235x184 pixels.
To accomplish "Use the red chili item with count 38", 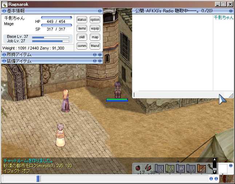I will click(x=148, y=168).
